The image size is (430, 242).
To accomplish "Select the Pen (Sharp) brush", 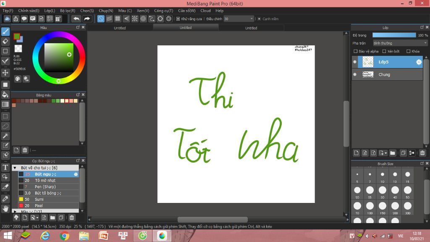I will (49, 187).
